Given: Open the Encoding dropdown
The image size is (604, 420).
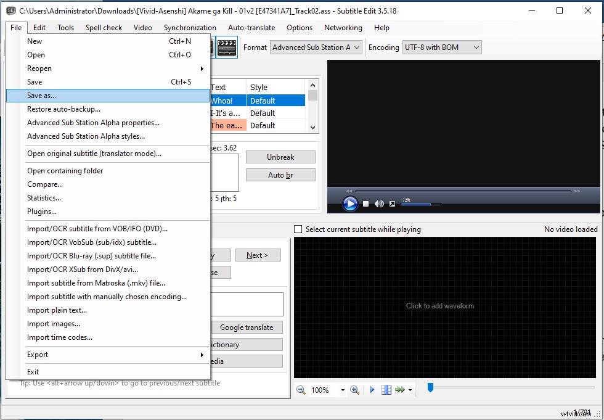Looking at the screenshot, I should (x=441, y=47).
